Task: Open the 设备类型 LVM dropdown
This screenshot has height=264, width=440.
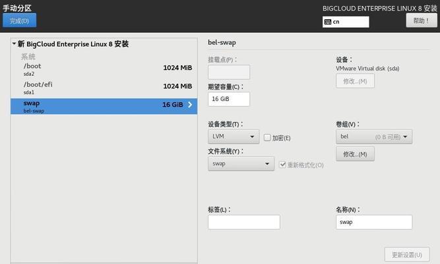Action: pos(234,137)
